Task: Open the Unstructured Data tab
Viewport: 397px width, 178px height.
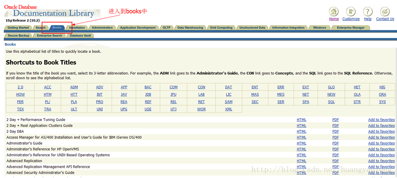Action: pyautogui.click(x=252, y=28)
